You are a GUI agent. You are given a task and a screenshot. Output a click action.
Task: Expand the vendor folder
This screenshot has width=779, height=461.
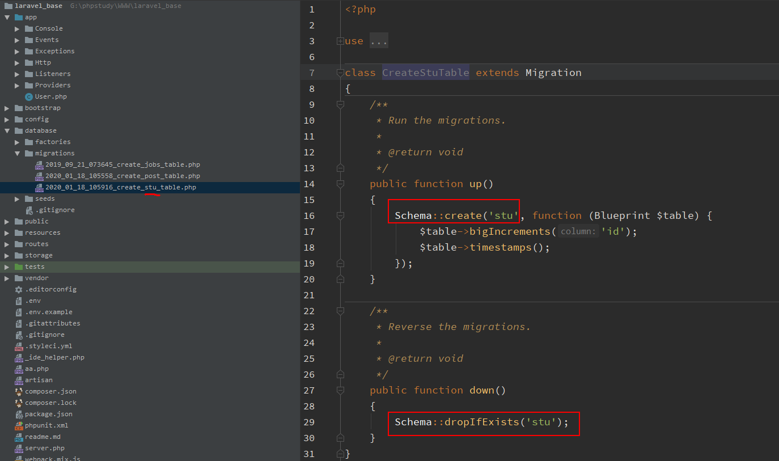[7, 278]
